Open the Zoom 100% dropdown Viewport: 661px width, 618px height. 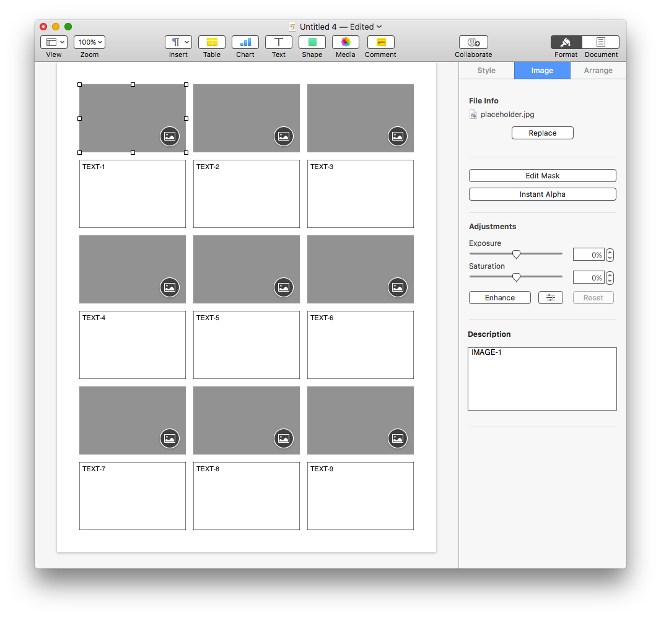(x=89, y=42)
